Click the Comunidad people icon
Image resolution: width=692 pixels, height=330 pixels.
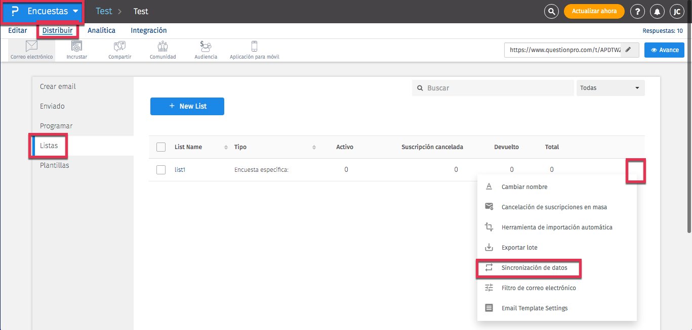coord(162,47)
